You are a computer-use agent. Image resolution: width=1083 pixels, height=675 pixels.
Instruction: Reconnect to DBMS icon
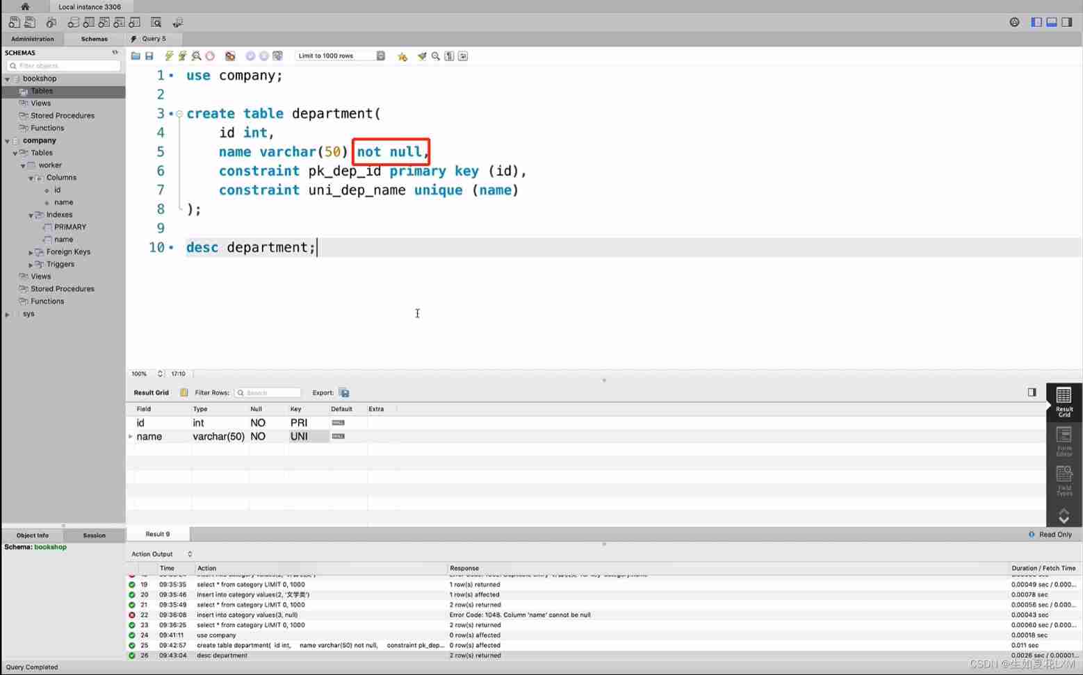click(x=177, y=22)
